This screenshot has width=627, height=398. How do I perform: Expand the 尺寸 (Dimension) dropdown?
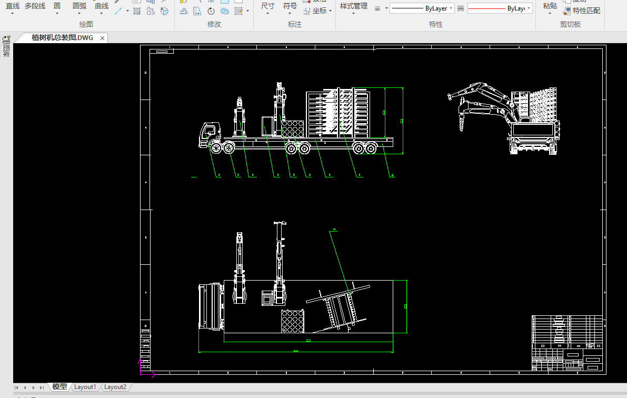click(x=267, y=13)
